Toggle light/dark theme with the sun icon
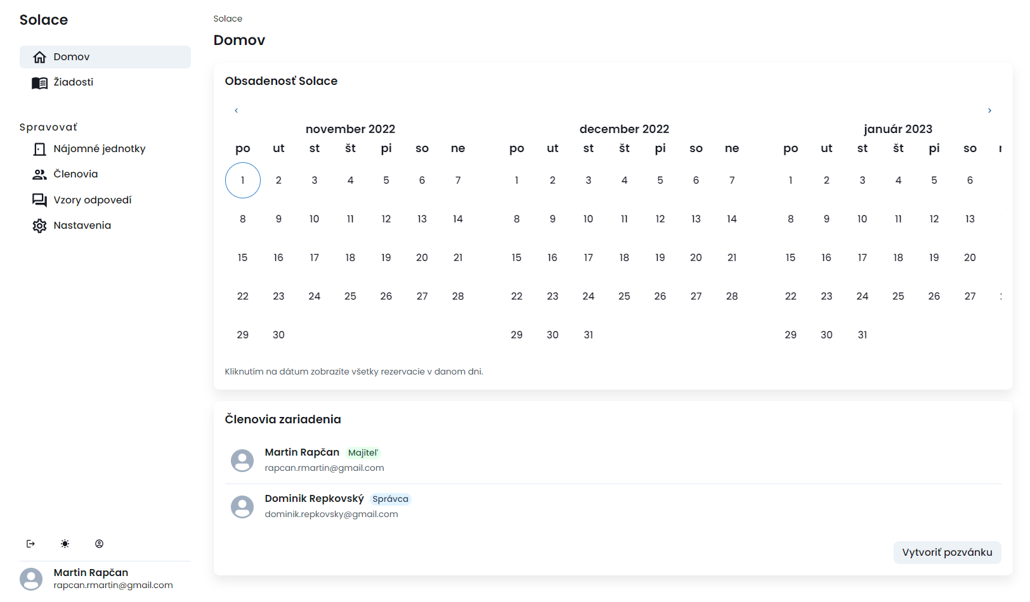1030x602 pixels. (65, 543)
